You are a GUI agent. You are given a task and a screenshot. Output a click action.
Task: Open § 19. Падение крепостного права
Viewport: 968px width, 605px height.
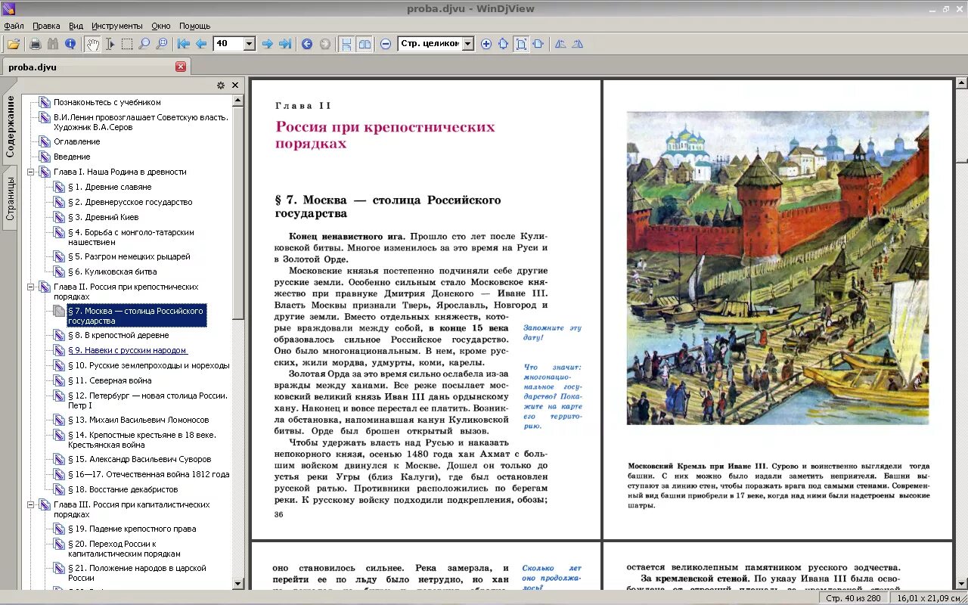coord(132,529)
